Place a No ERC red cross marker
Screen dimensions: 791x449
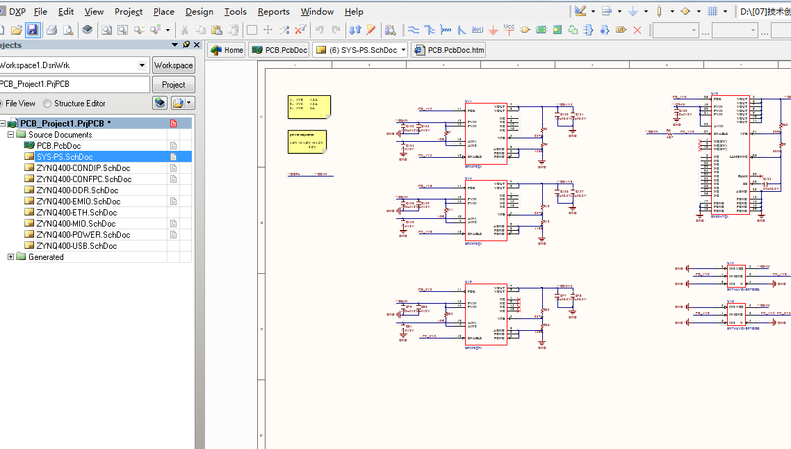click(x=637, y=31)
